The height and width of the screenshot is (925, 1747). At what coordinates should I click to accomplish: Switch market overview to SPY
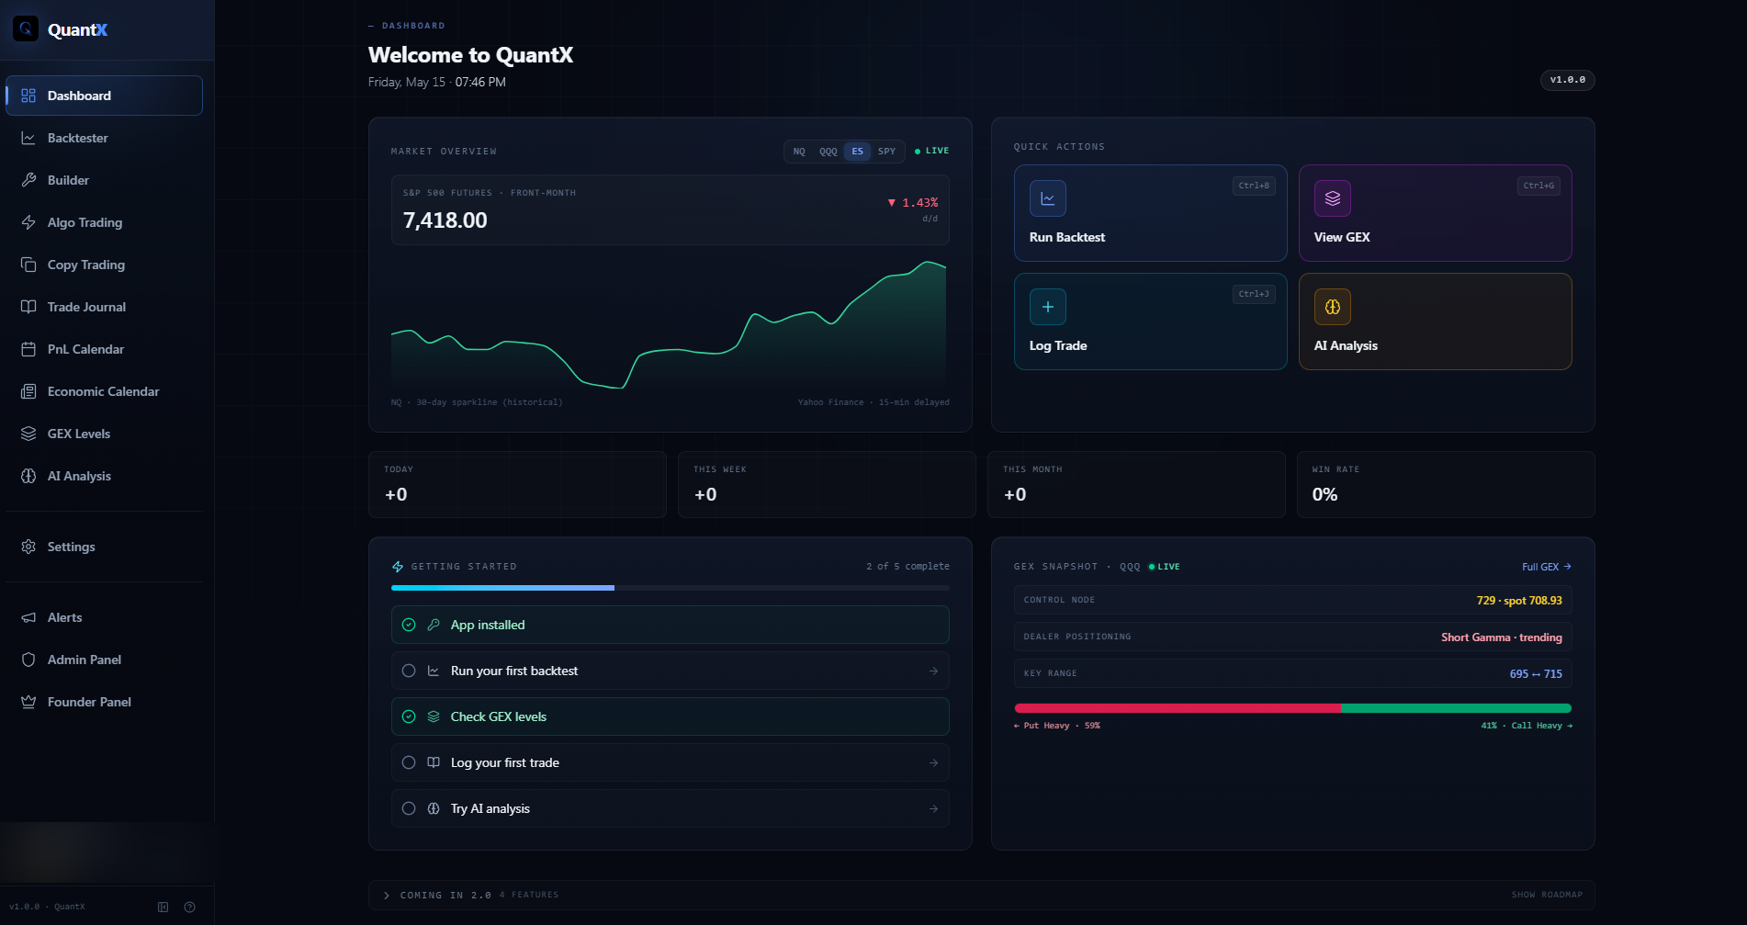click(886, 152)
